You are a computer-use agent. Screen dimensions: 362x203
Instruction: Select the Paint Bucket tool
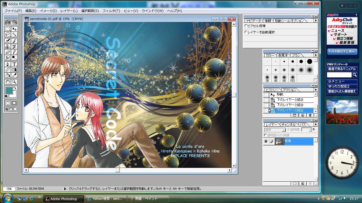tap(8, 76)
